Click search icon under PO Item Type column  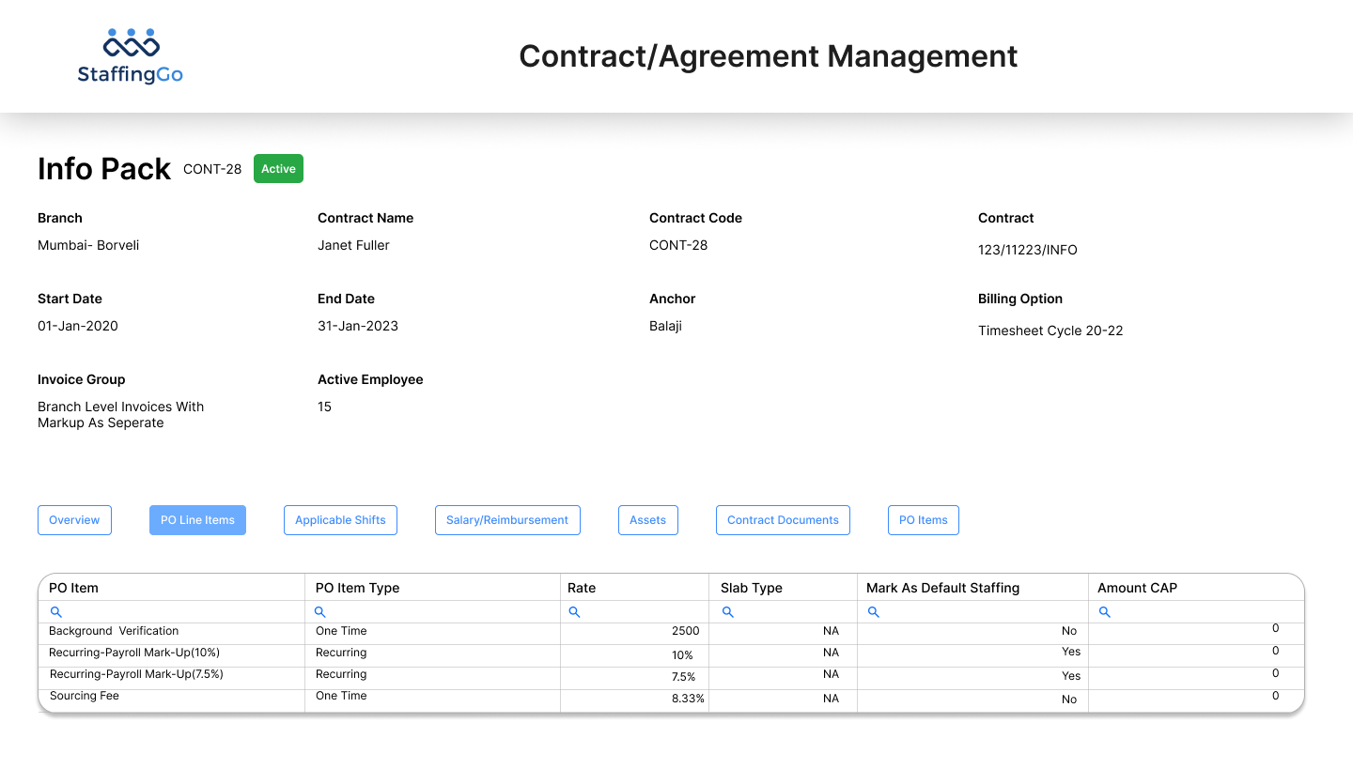pos(320,612)
